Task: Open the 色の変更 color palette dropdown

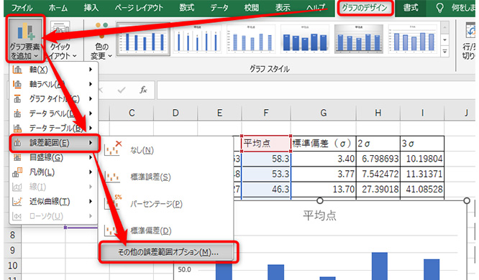Action: (x=101, y=40)
